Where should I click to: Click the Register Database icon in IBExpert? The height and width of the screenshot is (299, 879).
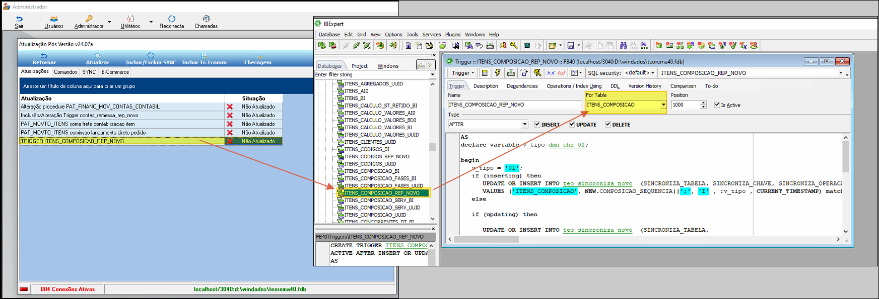tap(322, 45)
